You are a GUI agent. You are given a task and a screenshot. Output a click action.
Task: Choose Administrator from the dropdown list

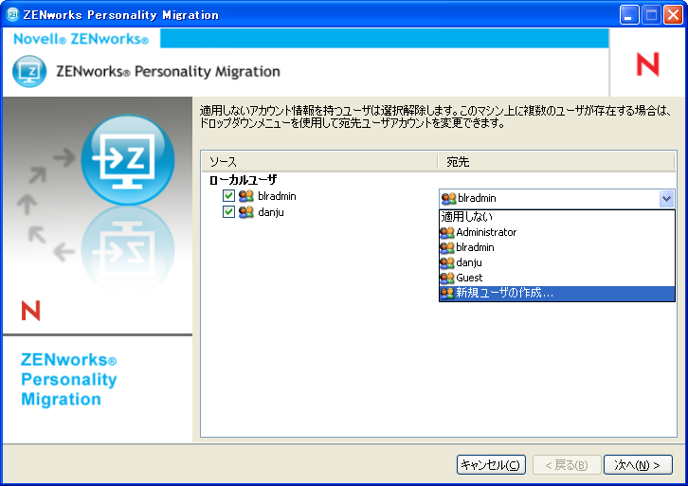tap(557, 232)
